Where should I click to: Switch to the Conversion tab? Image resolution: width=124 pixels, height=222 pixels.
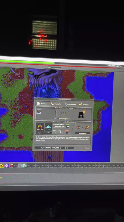click(71, 104)
